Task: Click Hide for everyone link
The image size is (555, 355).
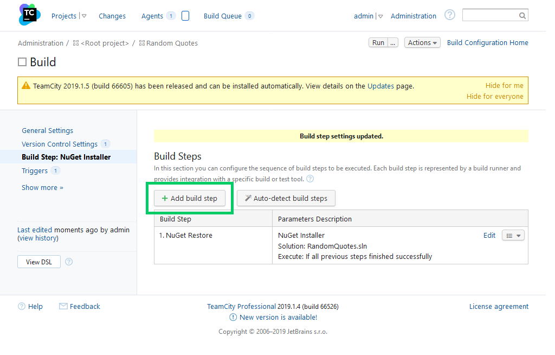Action: click(x=495, y=97)
